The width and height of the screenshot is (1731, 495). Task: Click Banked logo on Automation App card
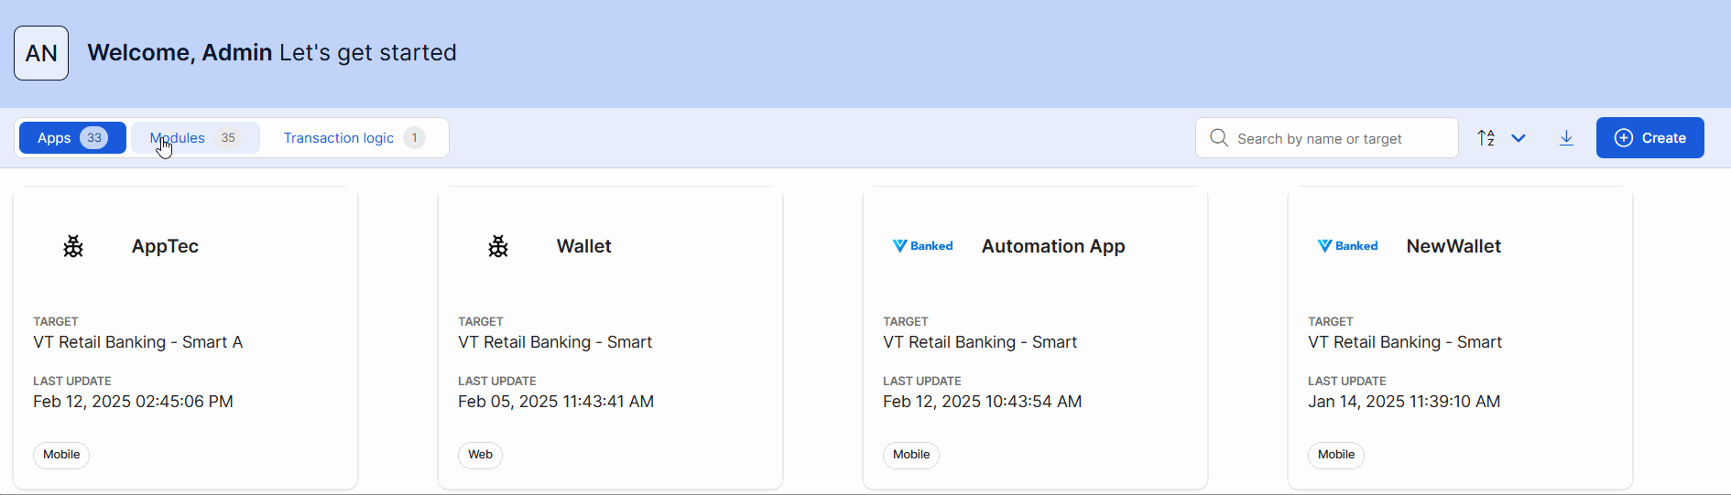[x=922, y=246]
